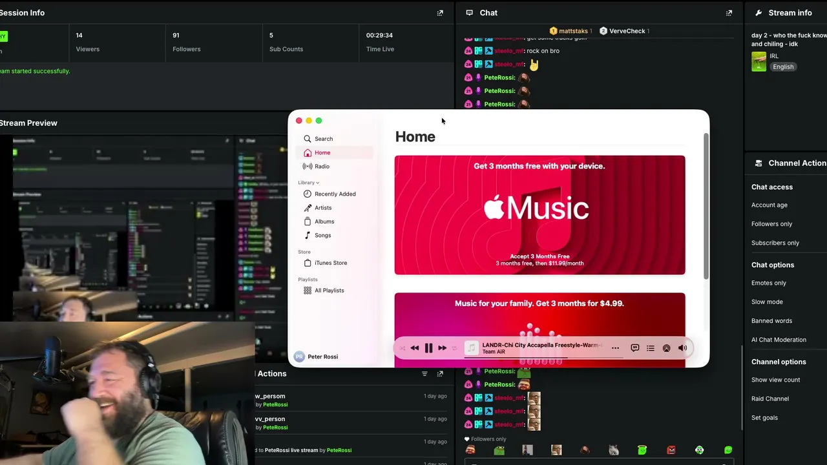Insert the angry red emote
The image size is (827, 465).
point(671,449)
